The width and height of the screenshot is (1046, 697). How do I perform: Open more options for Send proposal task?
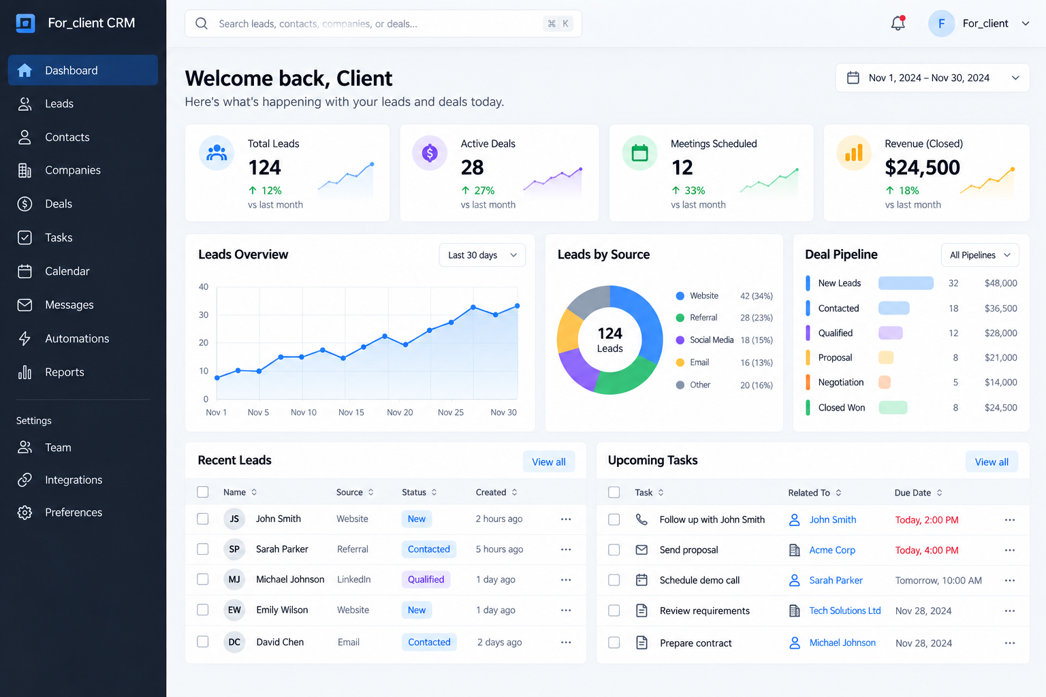coord(1010,550)
